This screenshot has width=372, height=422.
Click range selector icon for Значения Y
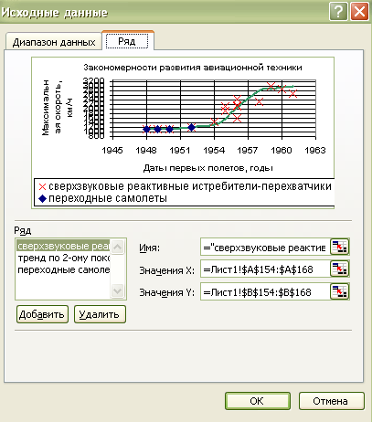click(339, 291)
